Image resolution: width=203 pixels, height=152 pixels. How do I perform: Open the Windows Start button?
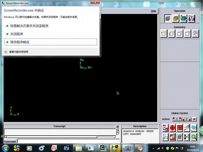tap(5, 148)
